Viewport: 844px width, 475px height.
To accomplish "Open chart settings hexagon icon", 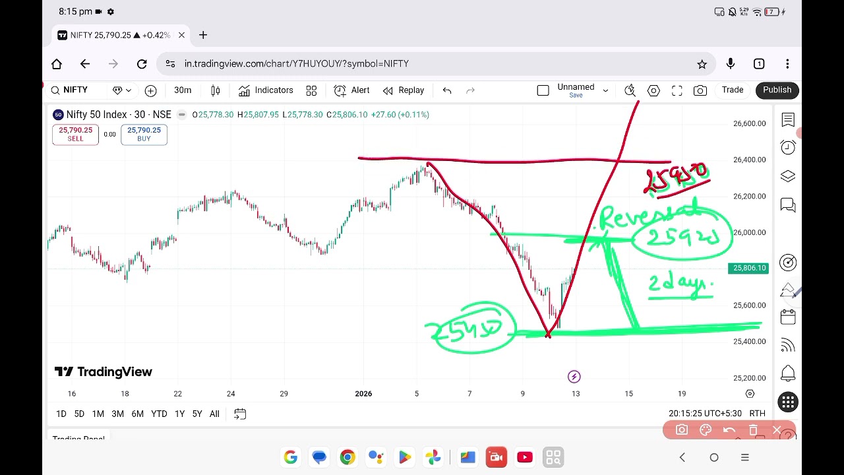I will click(x=653, y=90).
